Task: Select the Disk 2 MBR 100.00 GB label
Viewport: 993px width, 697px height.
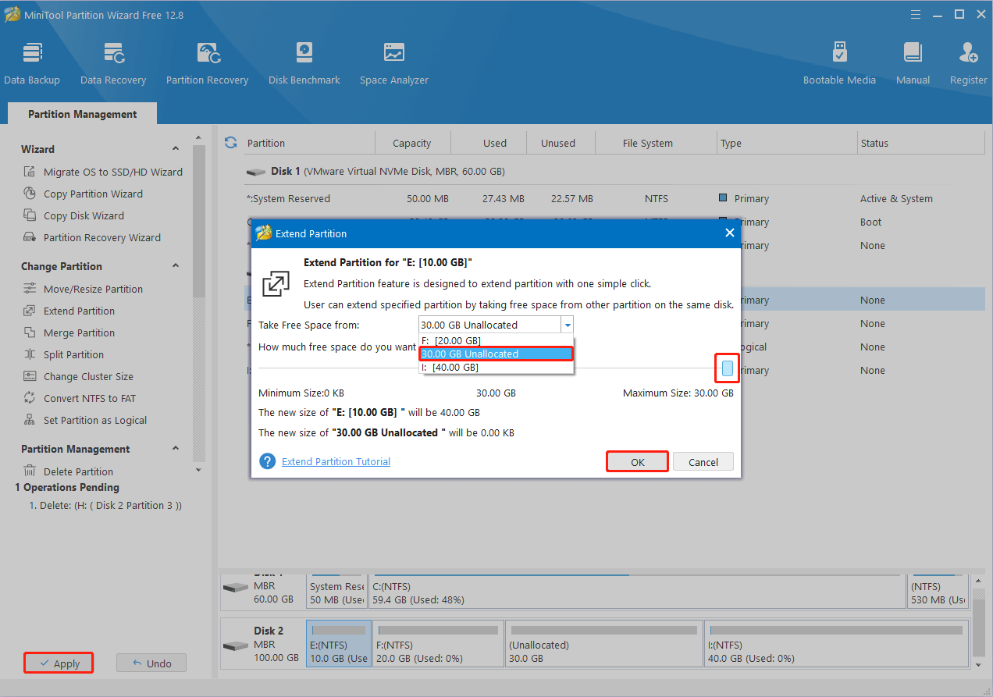Action: click(263, 643)
